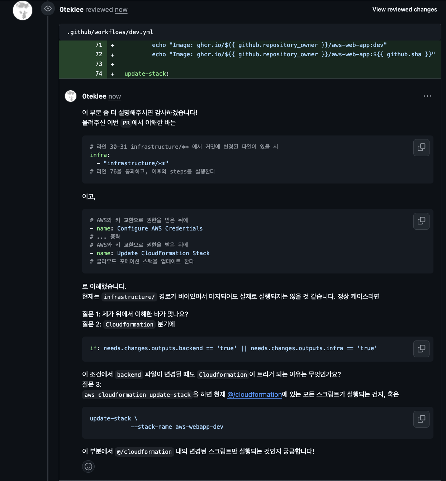446x481 pixels.
Task: Click the @/cloudformation link in the final sentence
Action: tap(144, 452)
